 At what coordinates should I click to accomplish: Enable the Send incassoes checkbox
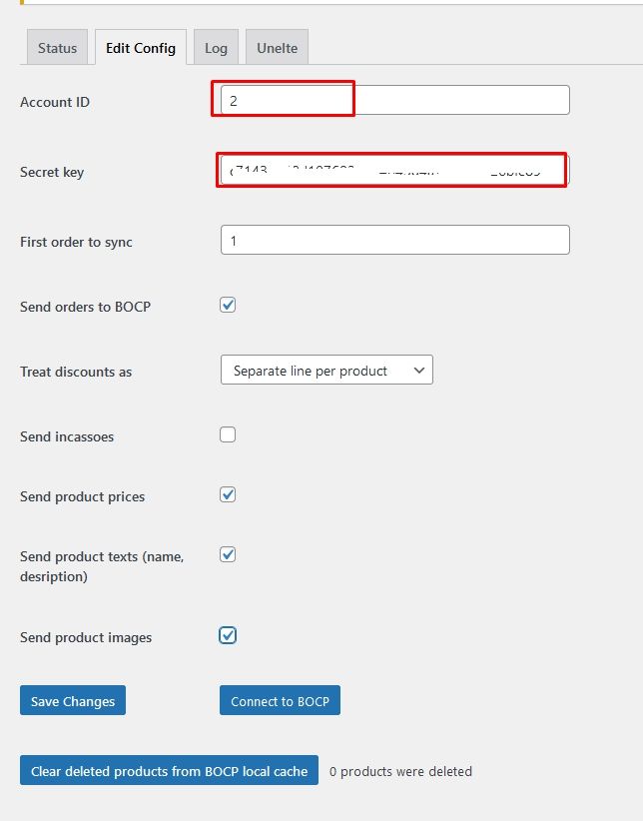point(228,434)
